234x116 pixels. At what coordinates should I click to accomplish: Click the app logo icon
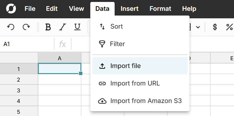coord(11,9)
